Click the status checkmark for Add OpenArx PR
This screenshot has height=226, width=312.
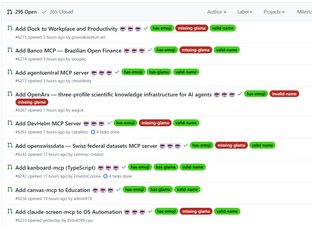240,94
